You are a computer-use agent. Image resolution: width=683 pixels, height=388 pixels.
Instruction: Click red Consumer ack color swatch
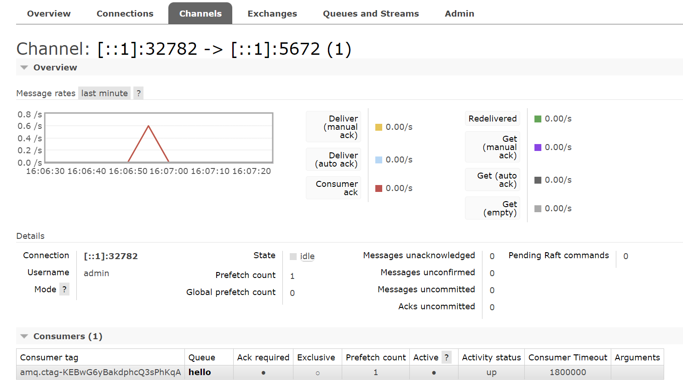tap(379, 188)
